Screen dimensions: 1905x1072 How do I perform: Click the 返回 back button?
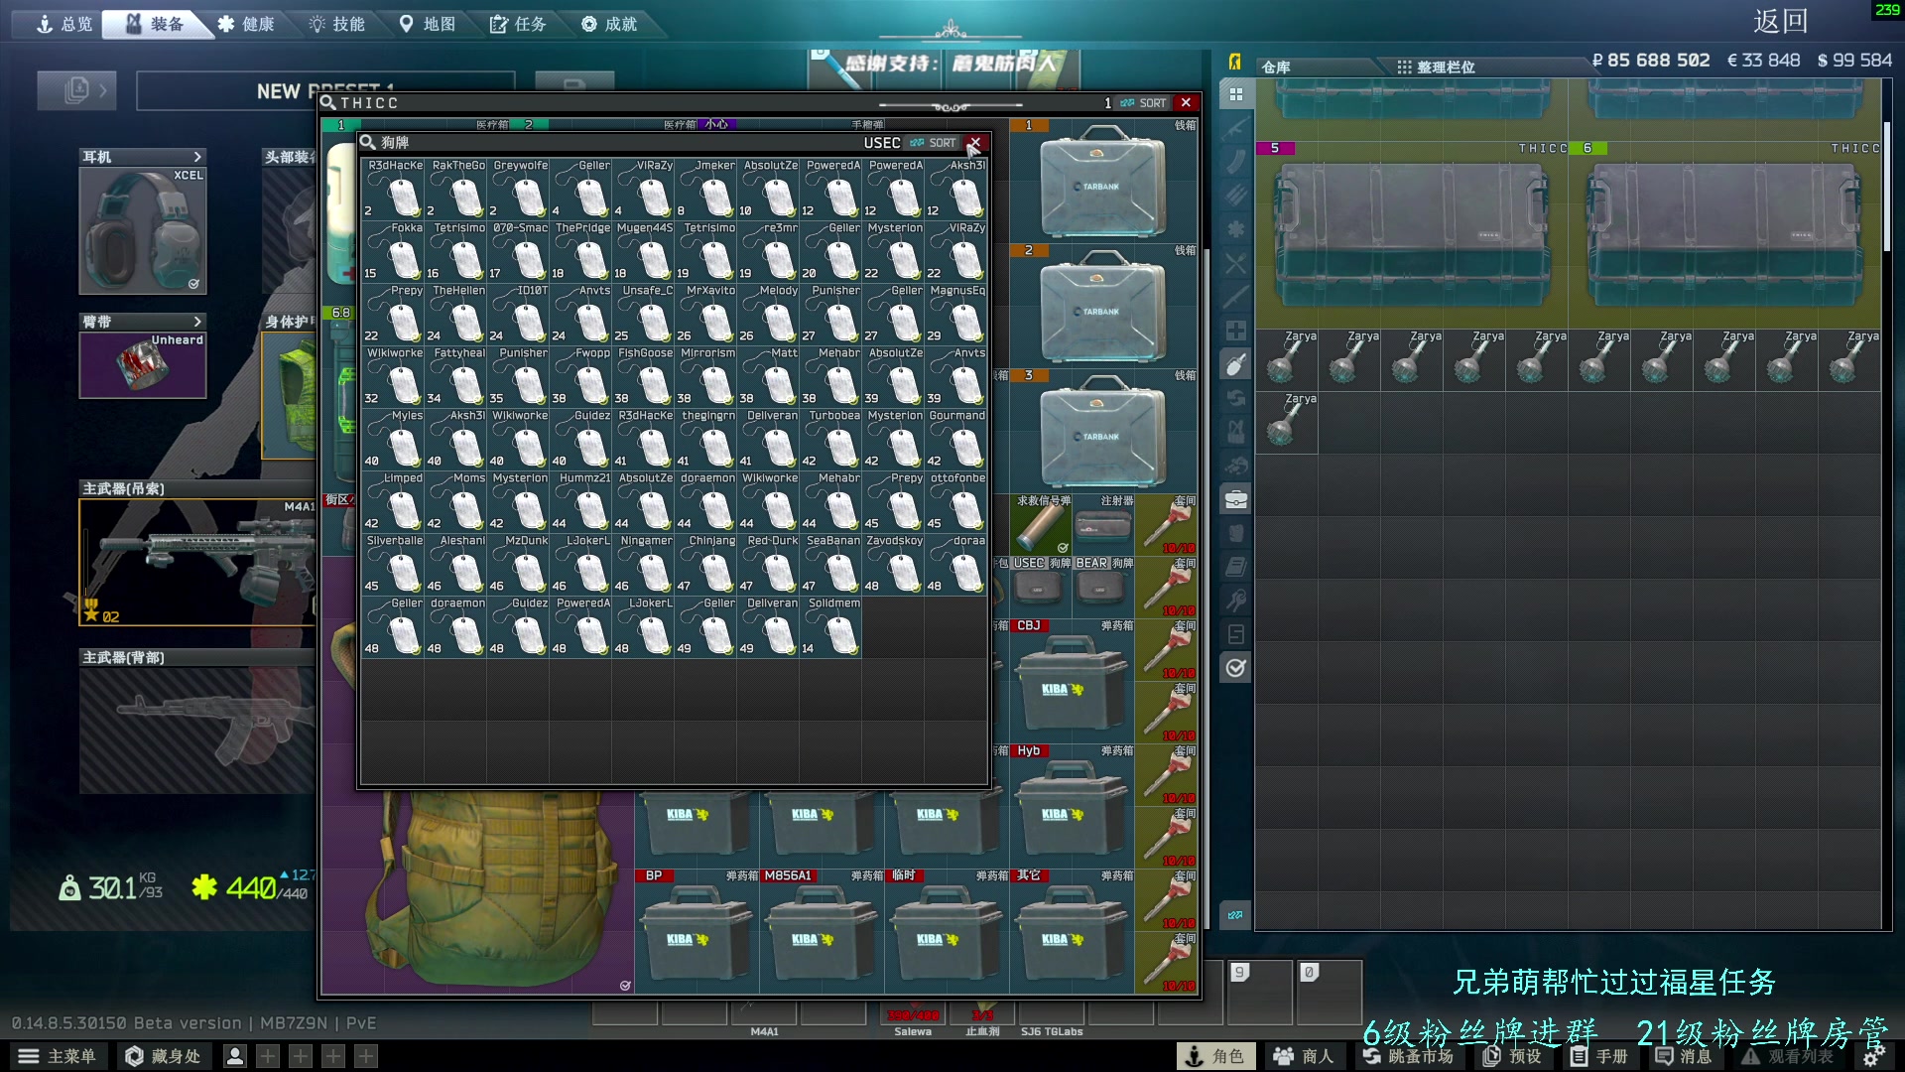click(x=1780, y=21)
